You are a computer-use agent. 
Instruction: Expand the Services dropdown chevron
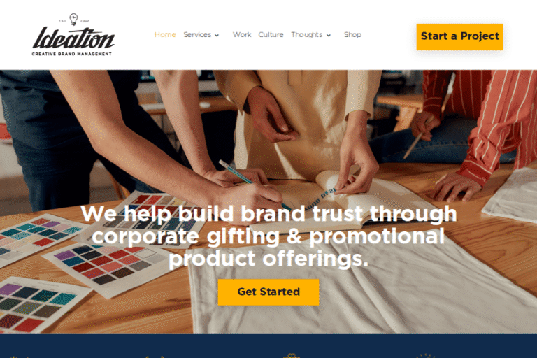point(217,35)
